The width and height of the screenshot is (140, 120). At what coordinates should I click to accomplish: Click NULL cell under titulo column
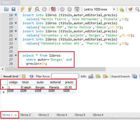[x=23, y=91]
